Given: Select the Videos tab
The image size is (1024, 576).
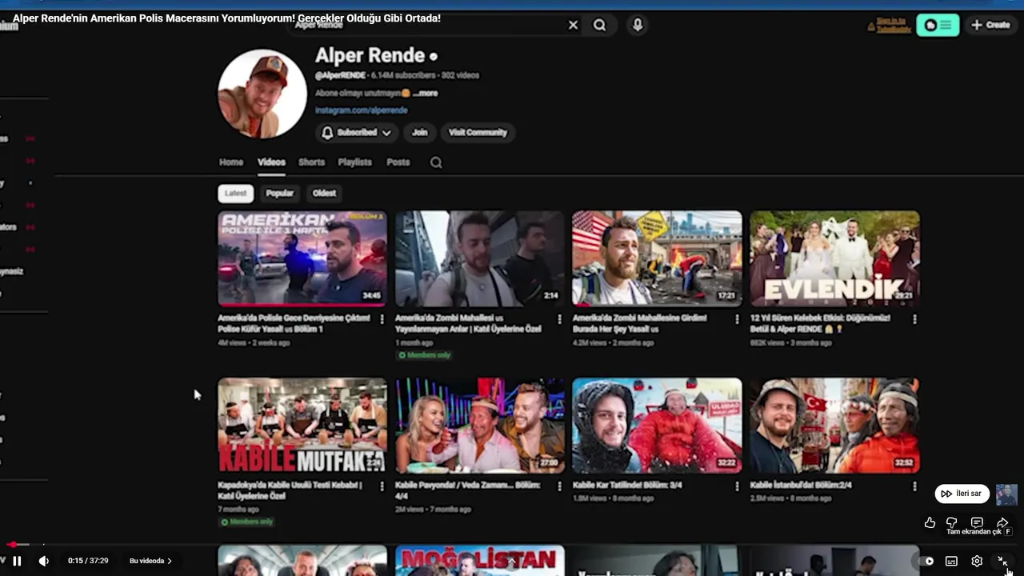Looking at the screenshot, I should tap(271, 162).
